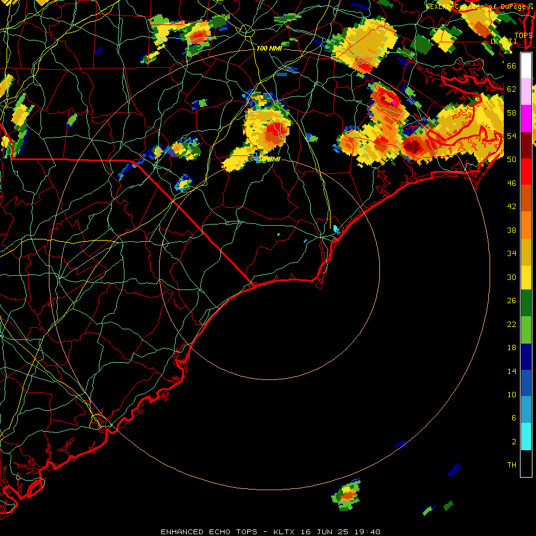Click the legend value label 38
Screen dimensions: 536x536
[512, 230]
